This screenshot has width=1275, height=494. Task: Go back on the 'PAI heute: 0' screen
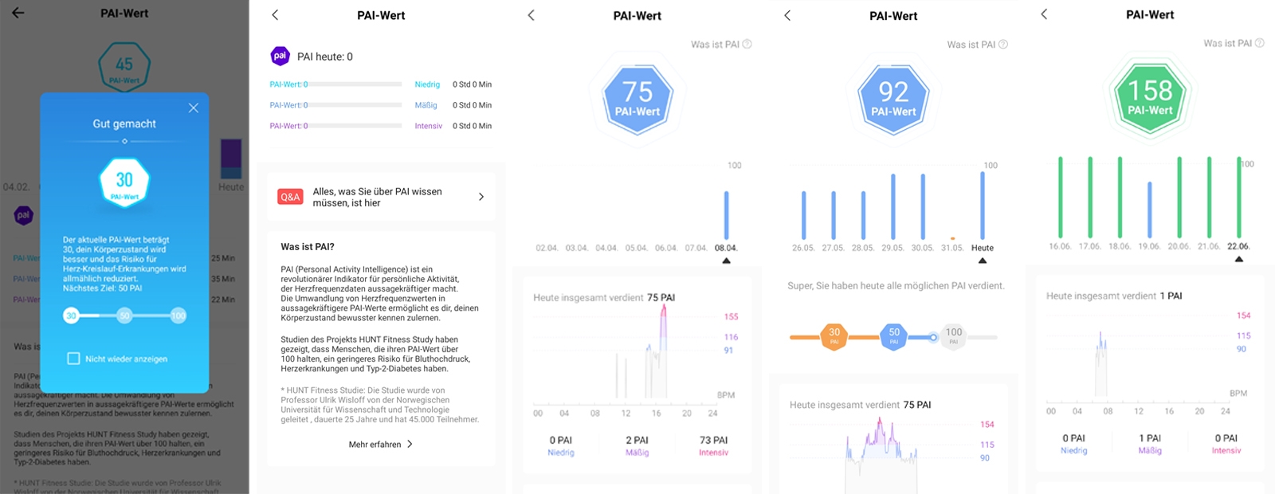275,14
